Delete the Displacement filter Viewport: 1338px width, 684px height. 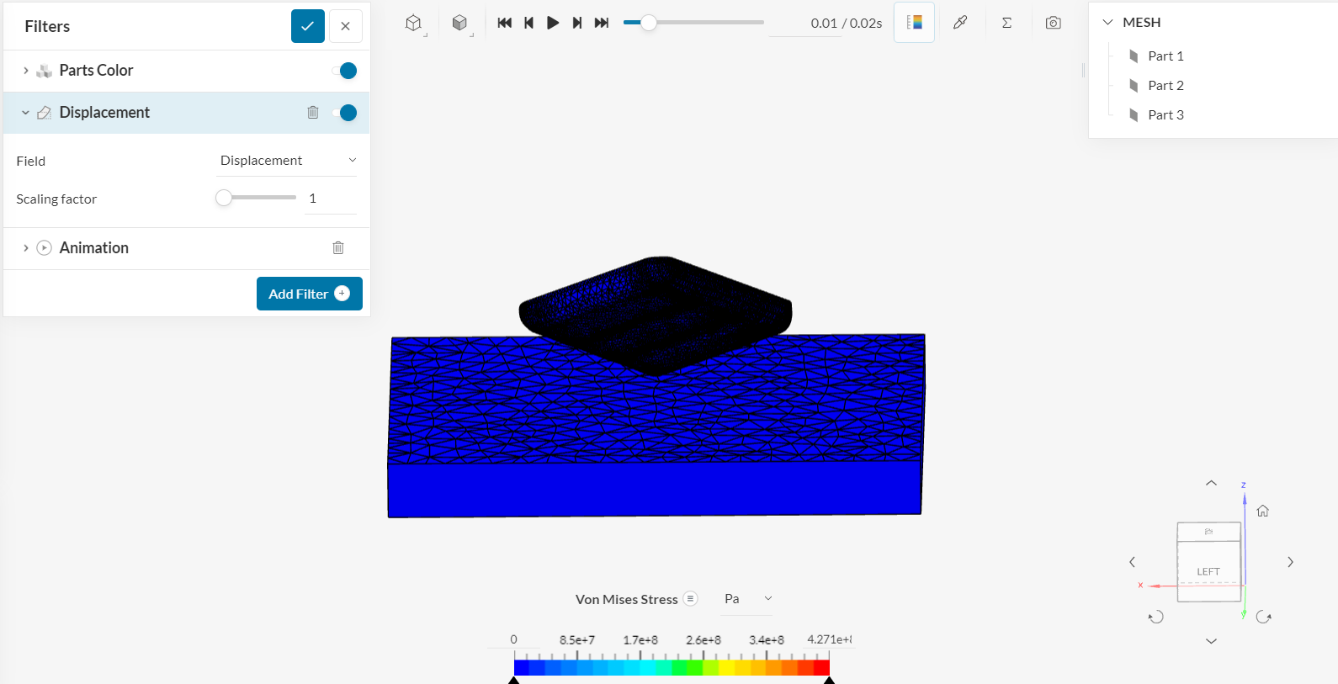(x=313, y=113)
